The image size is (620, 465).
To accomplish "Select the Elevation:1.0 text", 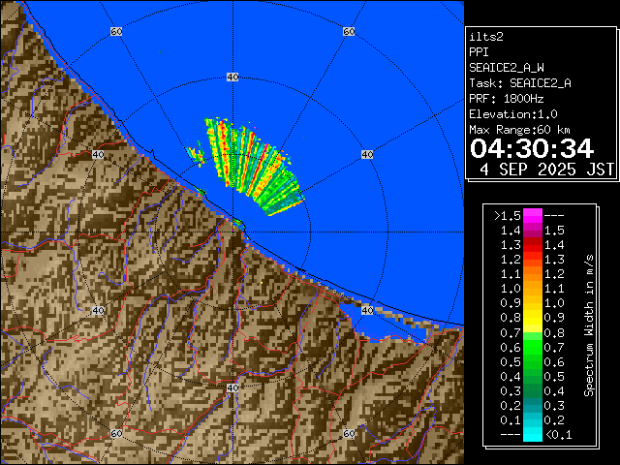I will 511,114.
